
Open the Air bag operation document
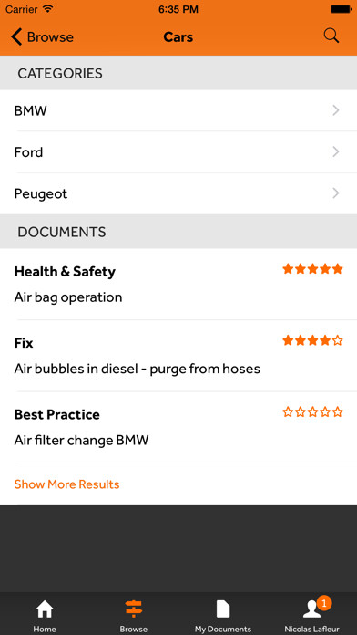click(178, 285)
